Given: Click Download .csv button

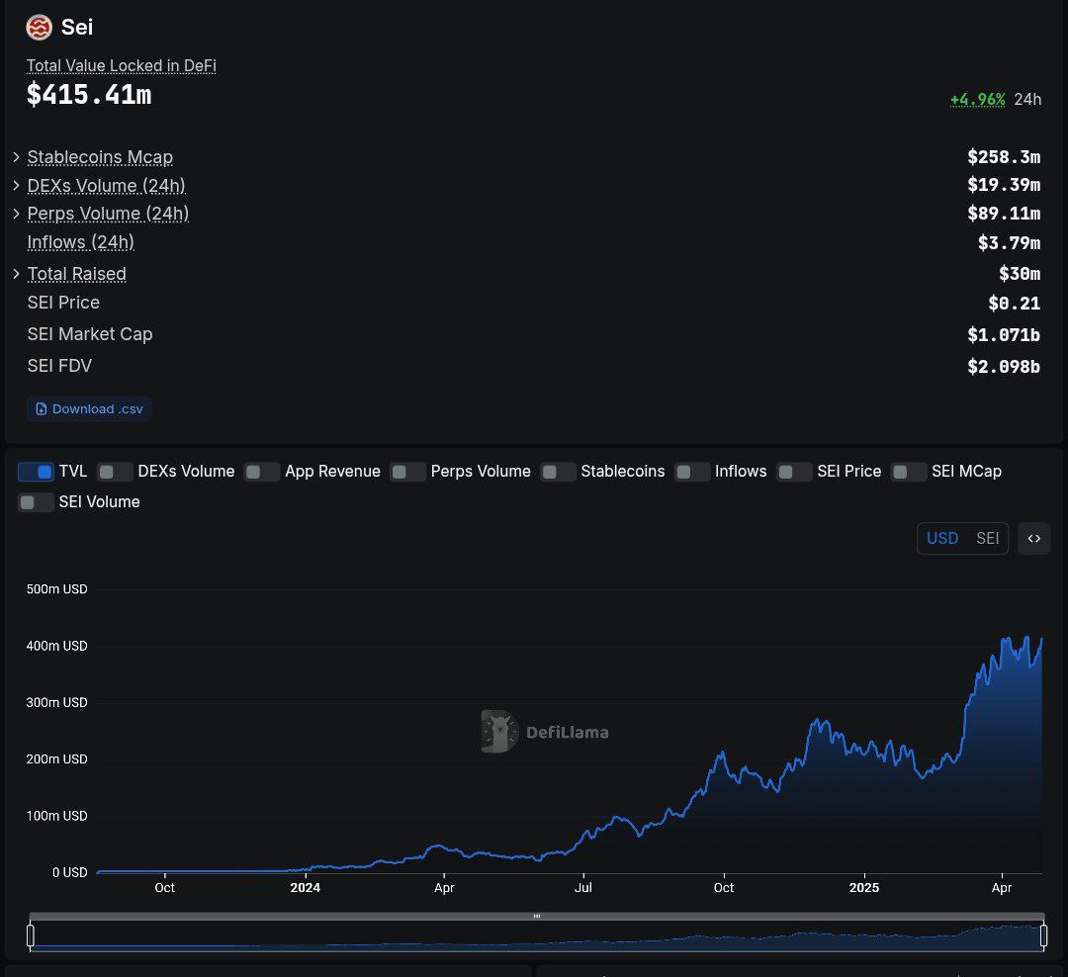Looking at the screenshot, I should coord(89,408).
